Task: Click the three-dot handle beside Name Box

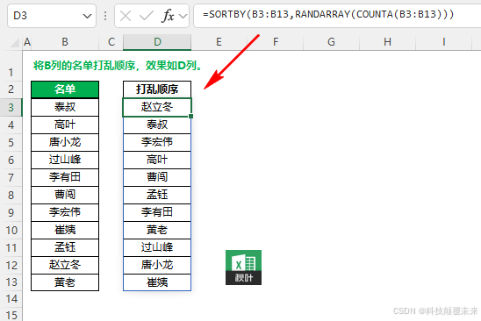Action: pos(105,16)
